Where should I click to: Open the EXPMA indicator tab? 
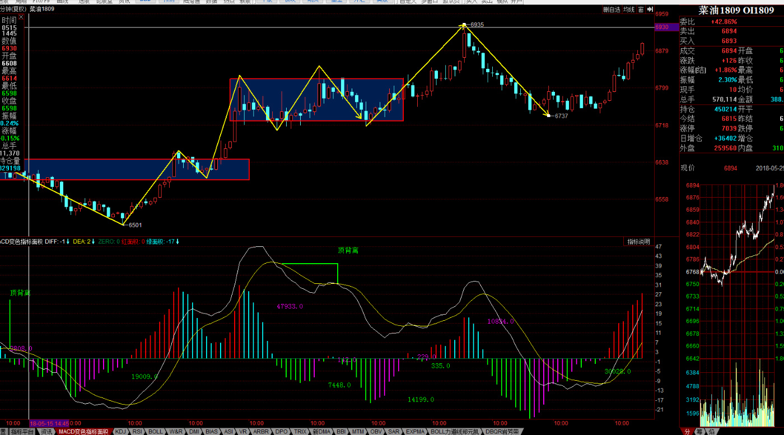[x=415, y=432]
